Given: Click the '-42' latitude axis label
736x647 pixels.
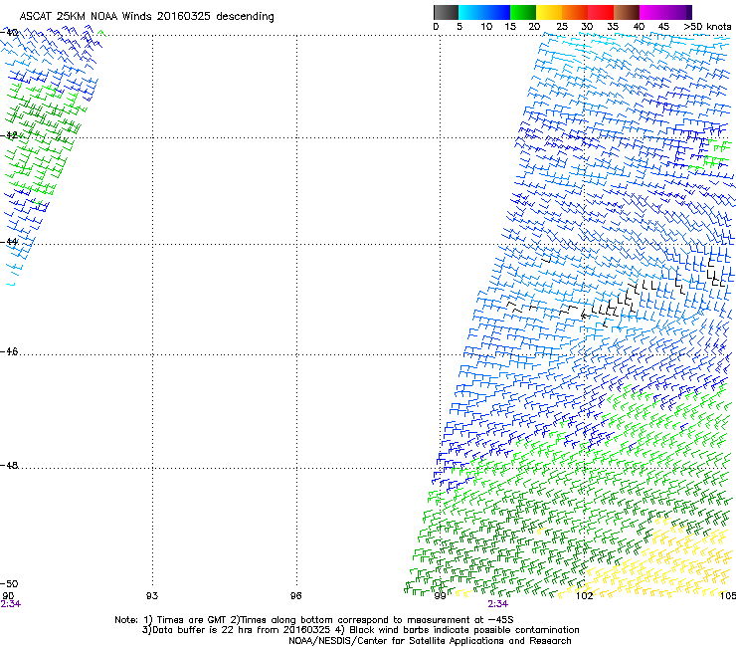Looking at the screenshot, I should click(x=9, y=135).
